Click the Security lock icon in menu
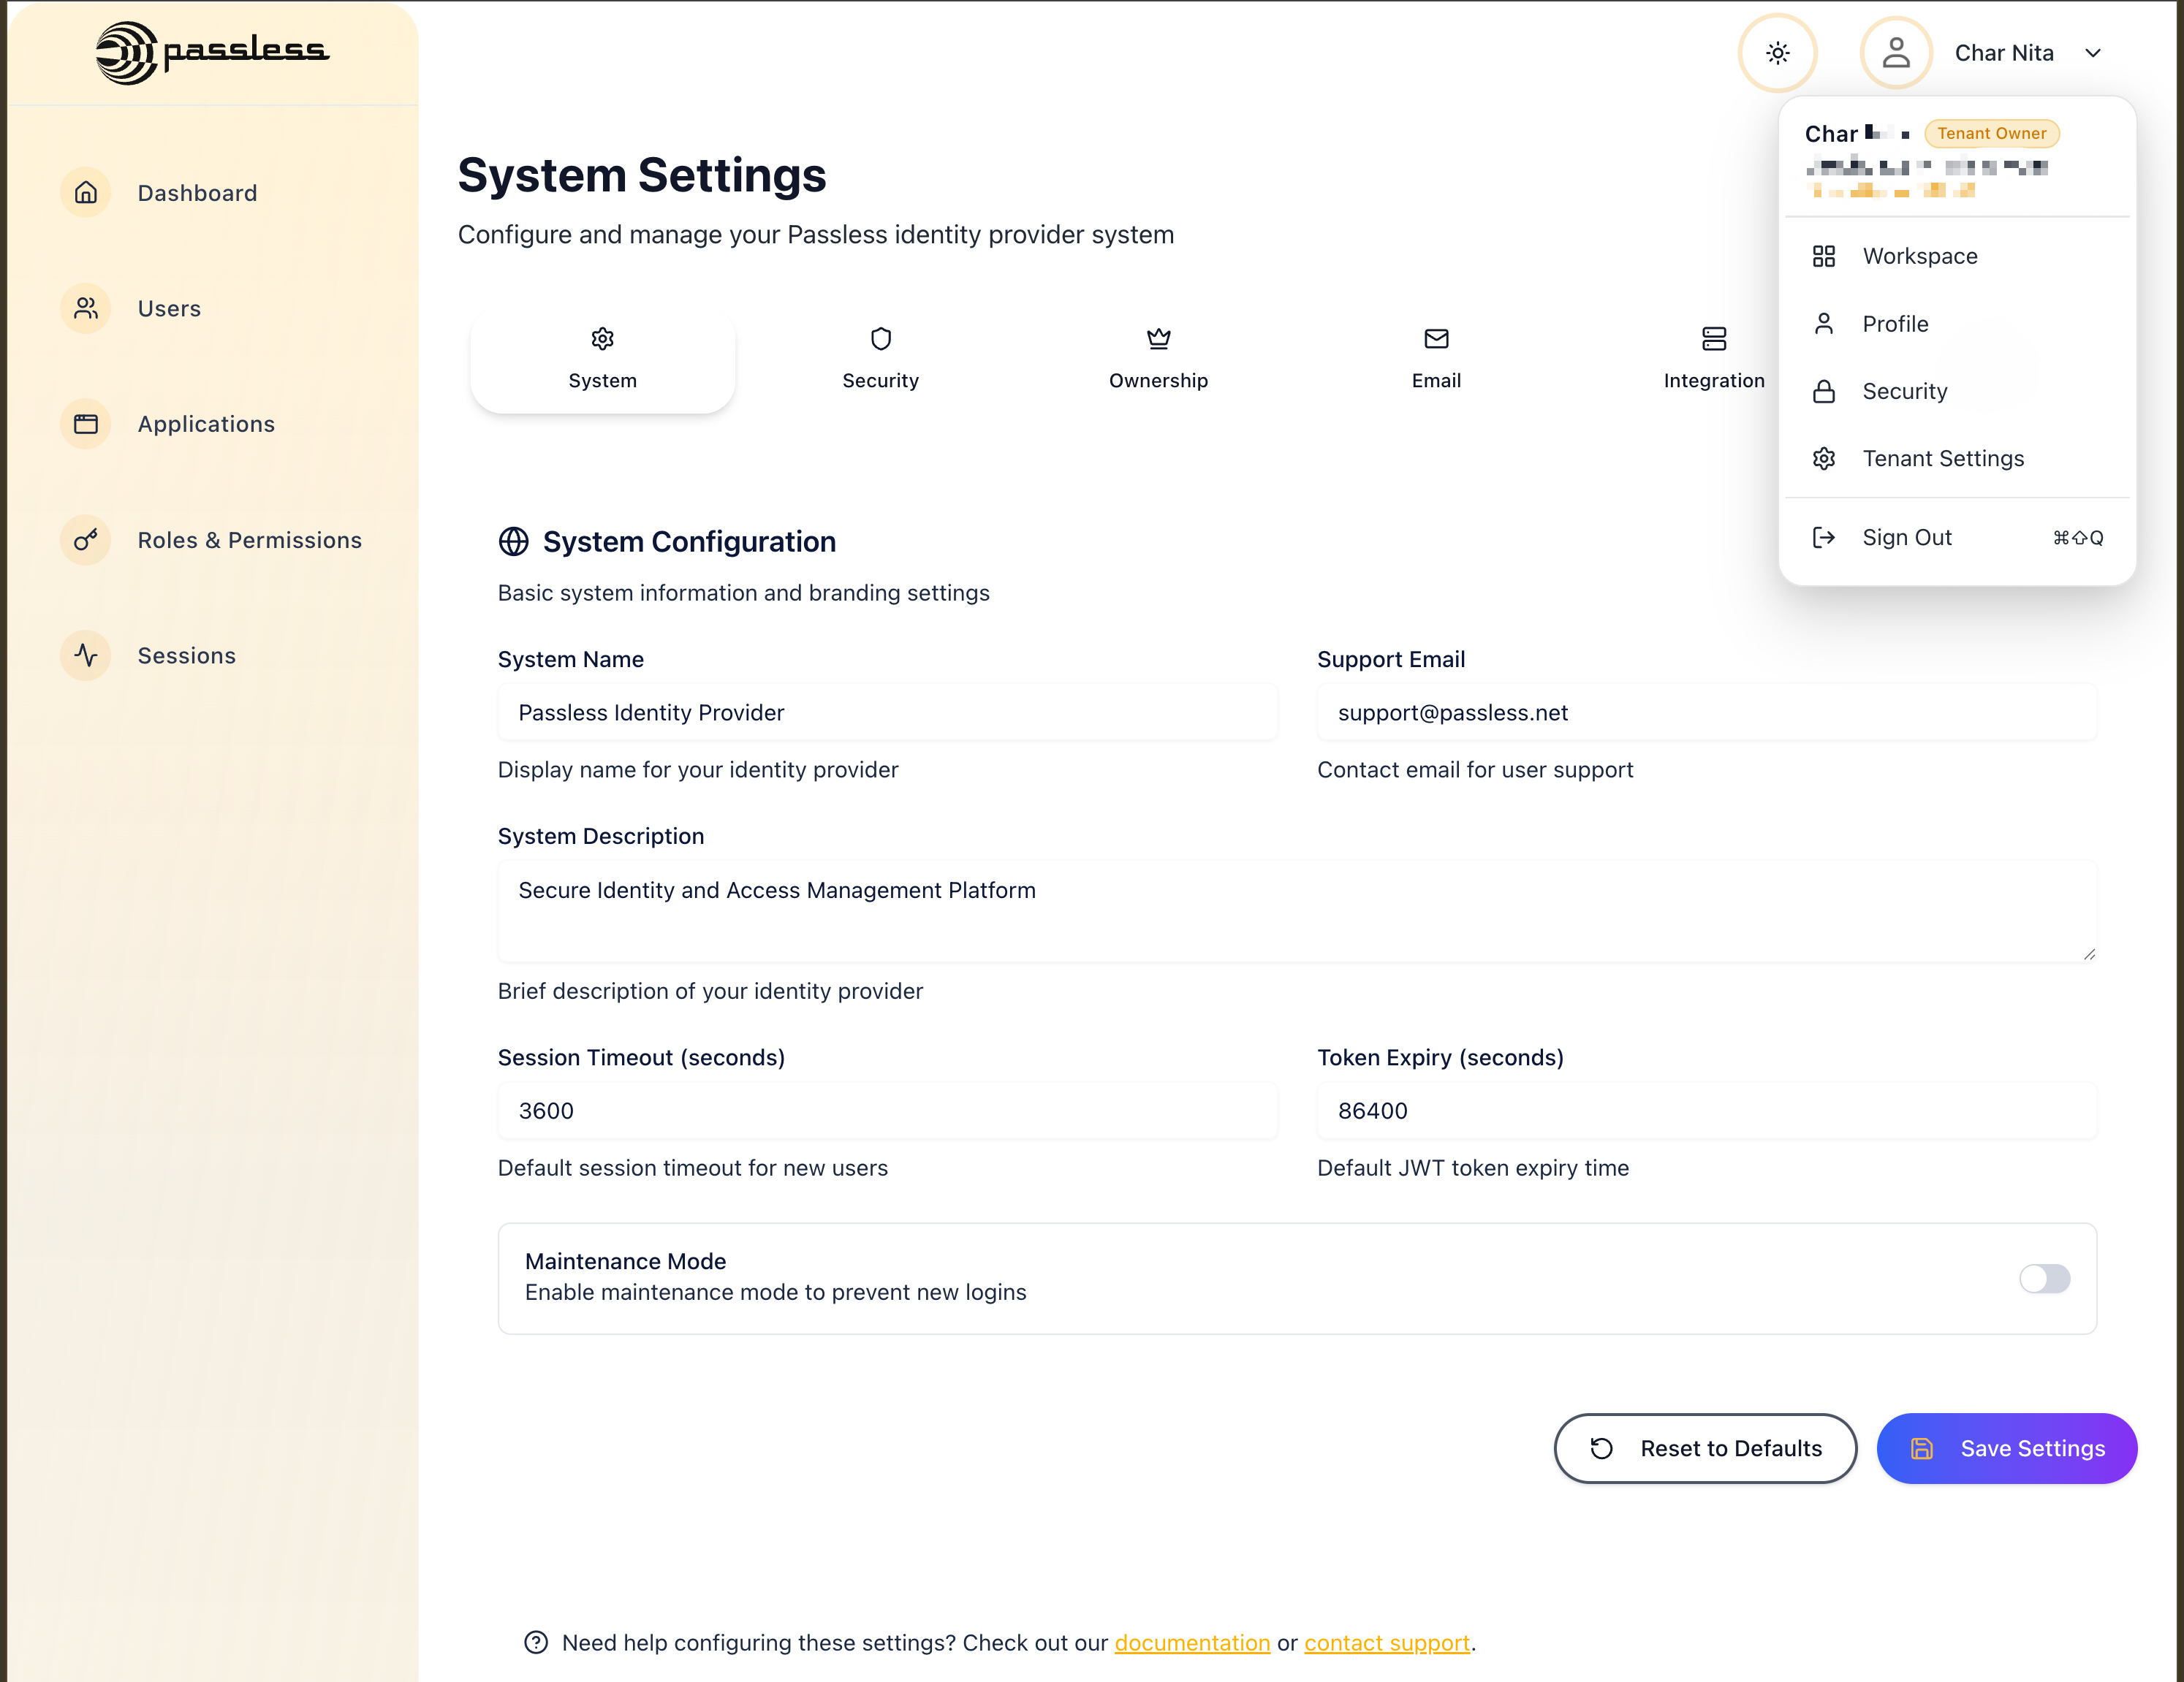Viewport: 2184px width, 1682px height. [1823, 391]
